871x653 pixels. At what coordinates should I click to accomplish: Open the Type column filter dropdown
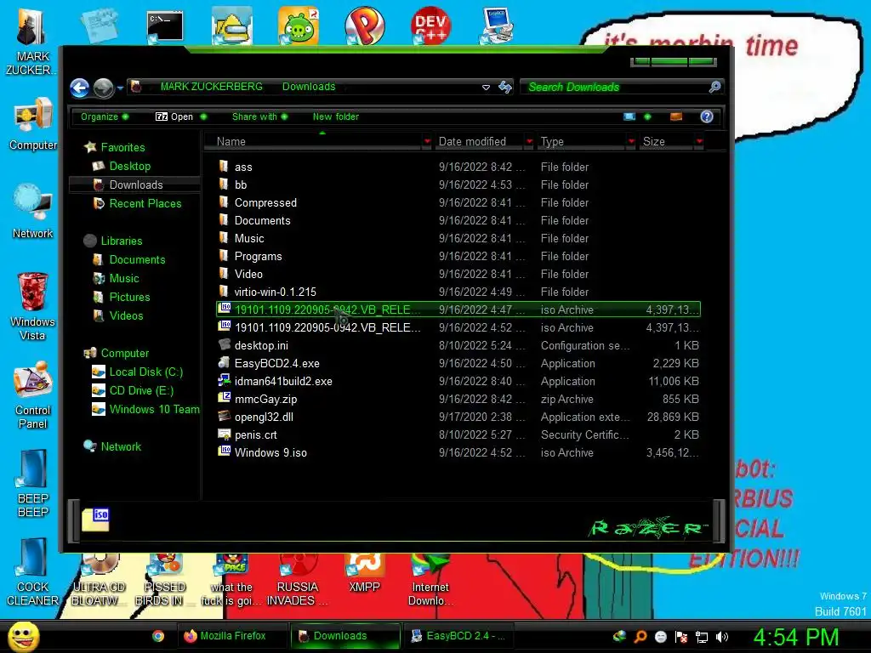[631, 142]
